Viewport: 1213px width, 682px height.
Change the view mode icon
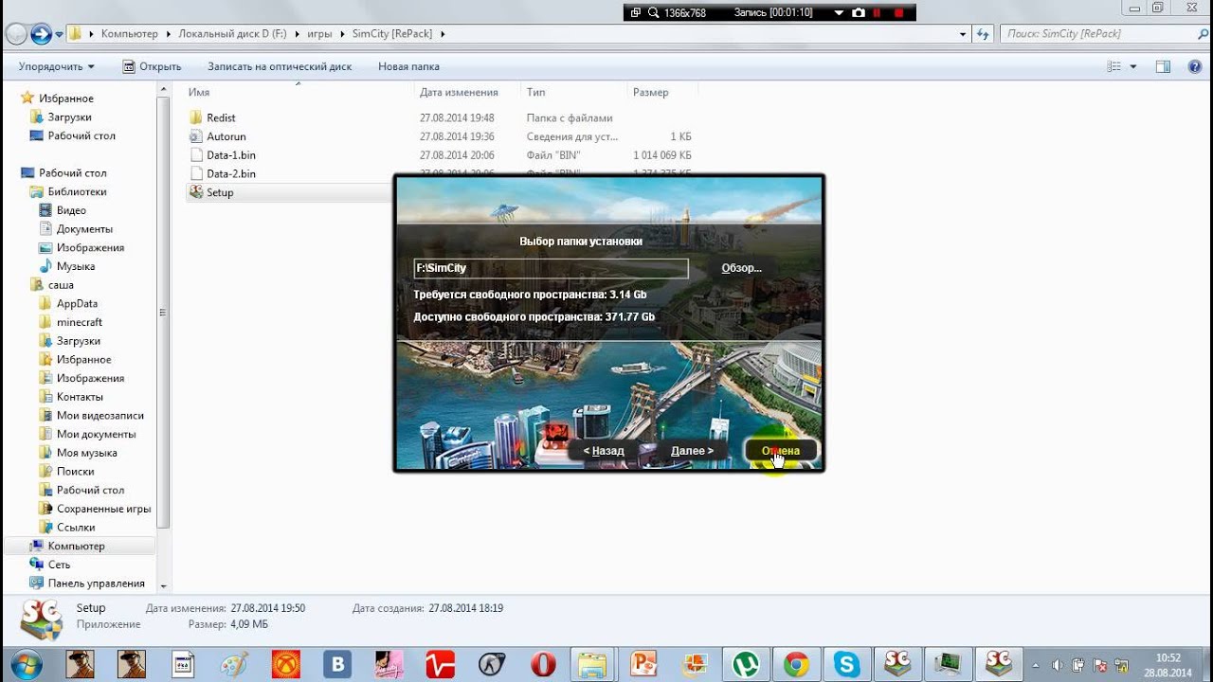coord(1113,66)
